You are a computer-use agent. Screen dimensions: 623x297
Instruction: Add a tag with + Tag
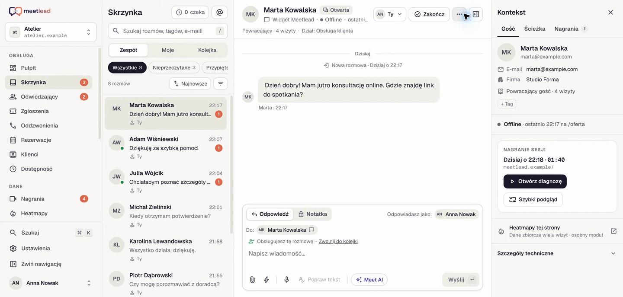coord(507,104)
